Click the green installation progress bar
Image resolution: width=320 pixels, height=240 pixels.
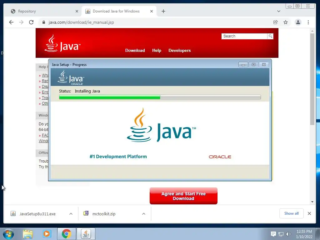(160, 97)
